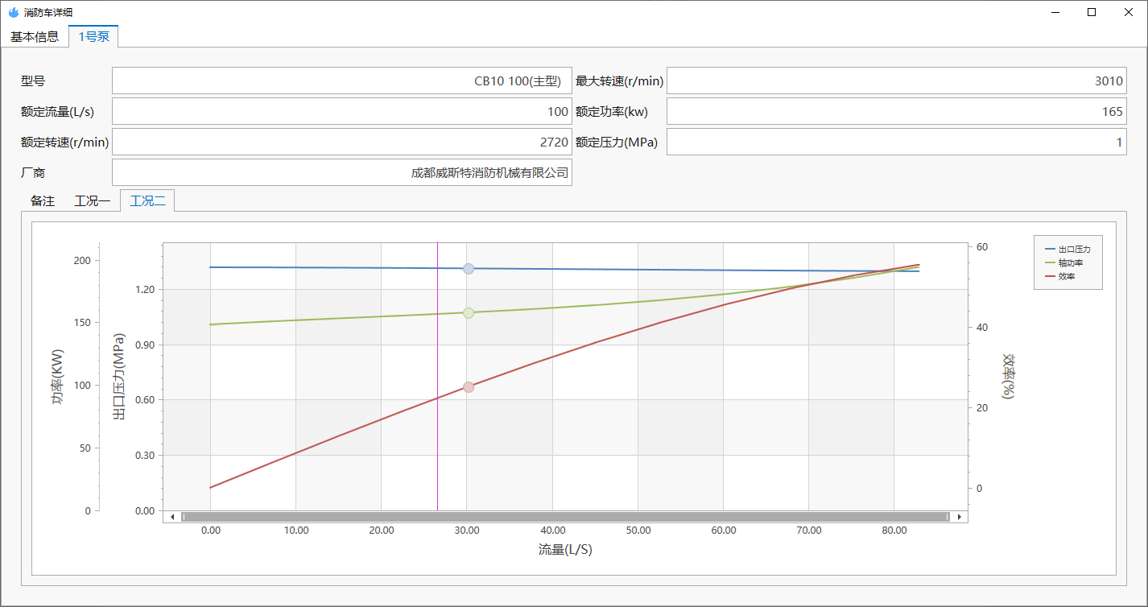Click the 出口压力 legend entry
The image size is (1148, 607).
(x=1067, y=250)
